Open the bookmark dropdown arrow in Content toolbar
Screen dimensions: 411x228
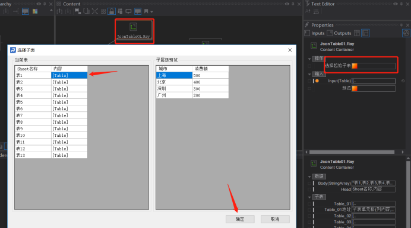click(151, 12)
